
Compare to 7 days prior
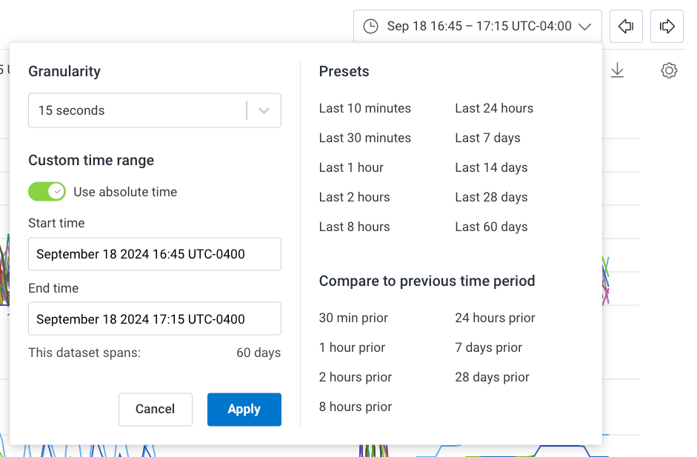pos(488,347)
